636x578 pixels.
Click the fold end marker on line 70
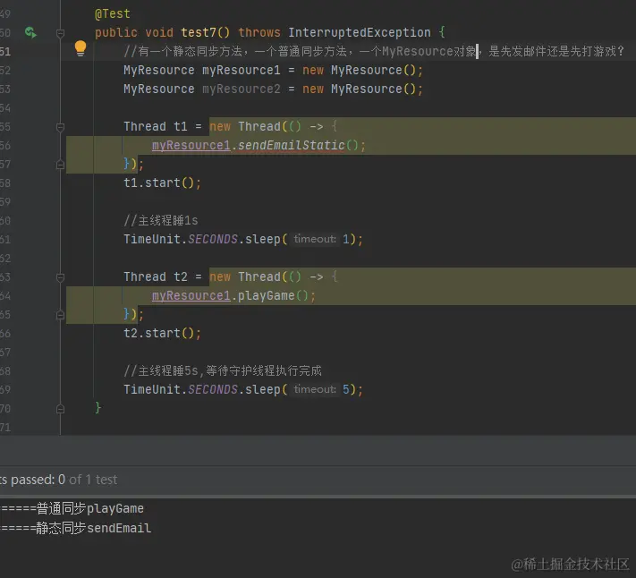tap(61, 409)
